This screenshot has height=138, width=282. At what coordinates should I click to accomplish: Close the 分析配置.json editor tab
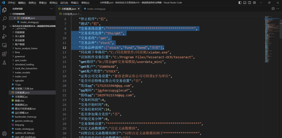coord(79,9)
